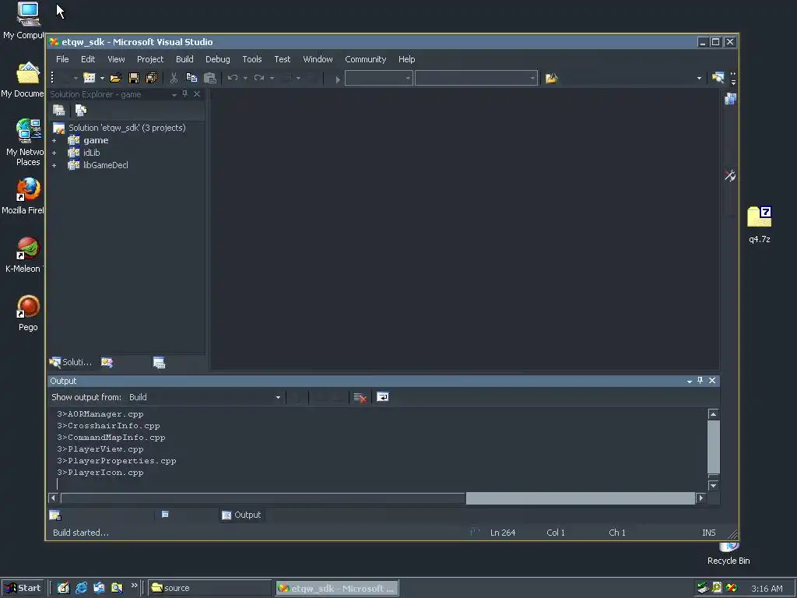Select the libGameDecl project in the tree

(x=106, y=165)
